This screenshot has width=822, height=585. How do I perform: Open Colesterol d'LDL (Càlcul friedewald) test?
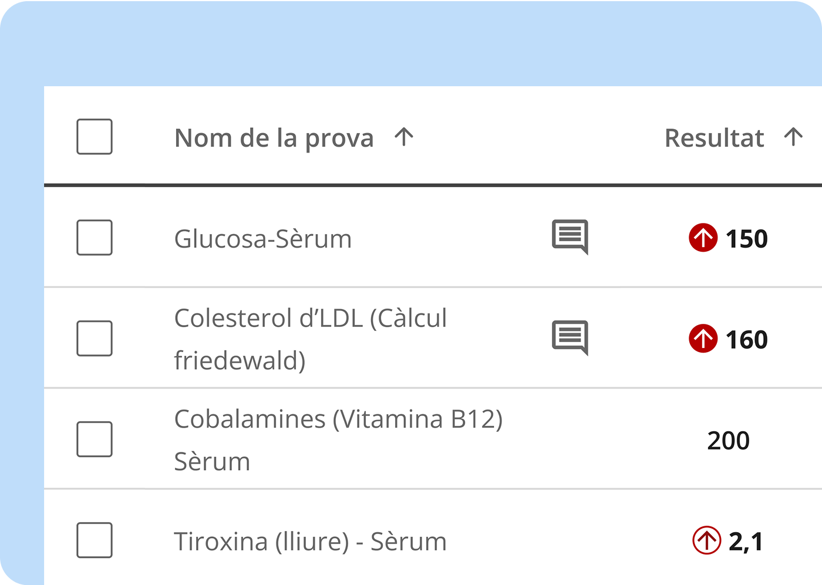(x=311, y=339)
